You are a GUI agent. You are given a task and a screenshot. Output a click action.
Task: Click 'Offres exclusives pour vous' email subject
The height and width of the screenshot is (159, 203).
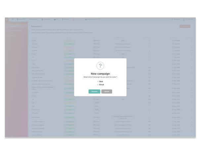[123, 132]
